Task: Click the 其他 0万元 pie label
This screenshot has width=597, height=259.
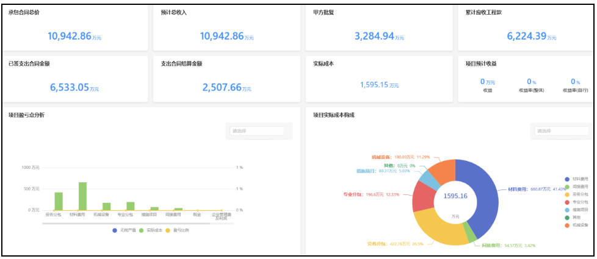Action: tap(399, 165)
